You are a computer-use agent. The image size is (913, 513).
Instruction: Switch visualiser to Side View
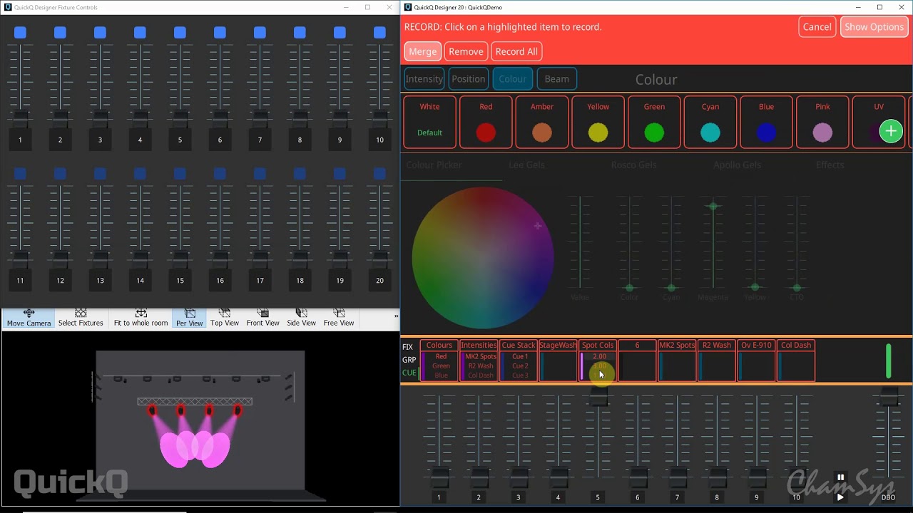pyautogui.click(x=301, y=318)
